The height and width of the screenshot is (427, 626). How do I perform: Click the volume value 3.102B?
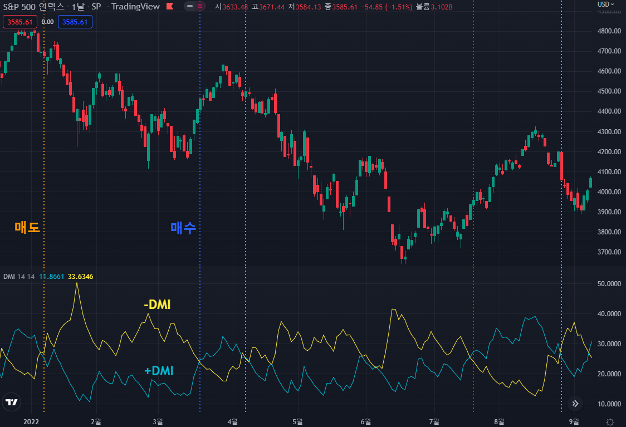pyautogui.click(x=442, y=7)
